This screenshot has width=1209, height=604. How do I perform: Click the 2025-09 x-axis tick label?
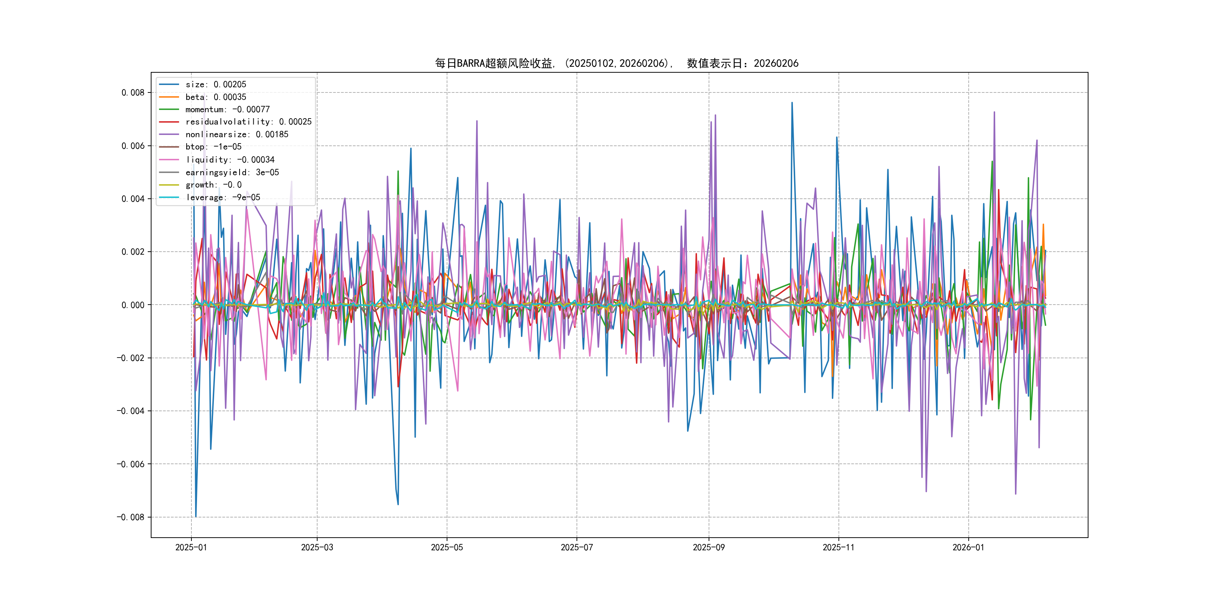(x=709, y=547)
